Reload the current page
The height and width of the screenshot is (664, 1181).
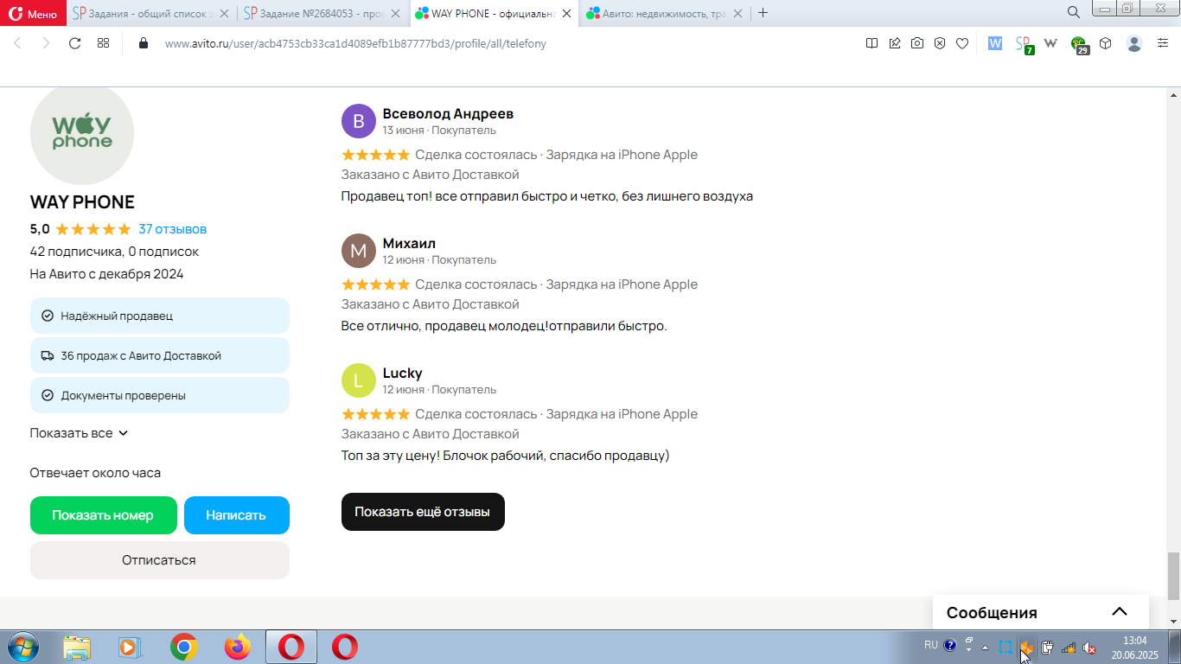[x=74, y=43]
